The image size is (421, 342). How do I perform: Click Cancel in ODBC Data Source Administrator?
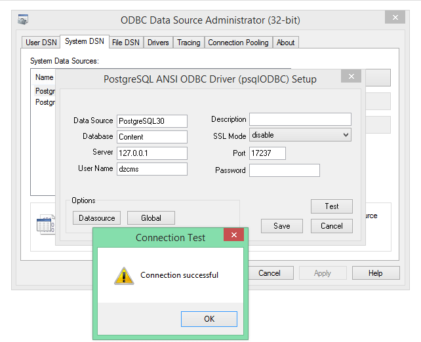[270, 273]
